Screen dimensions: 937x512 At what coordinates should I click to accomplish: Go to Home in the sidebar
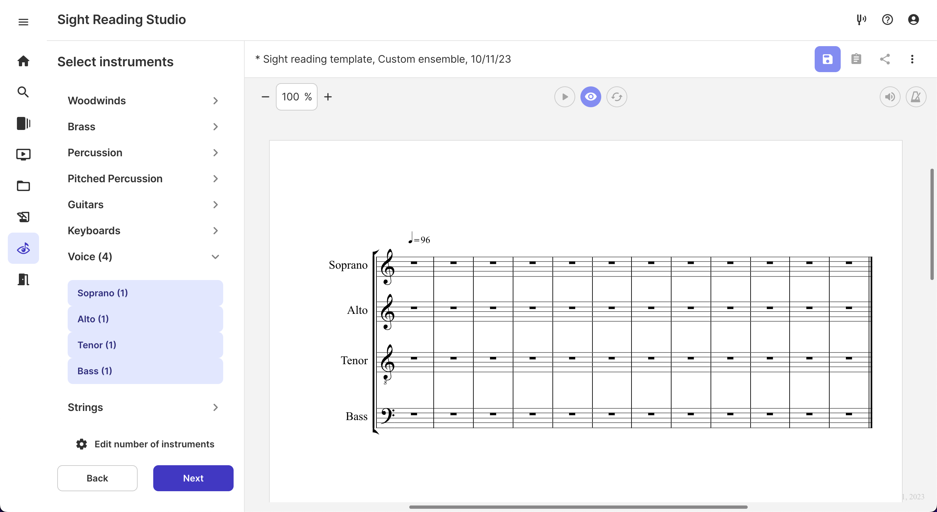coord(23,61)
